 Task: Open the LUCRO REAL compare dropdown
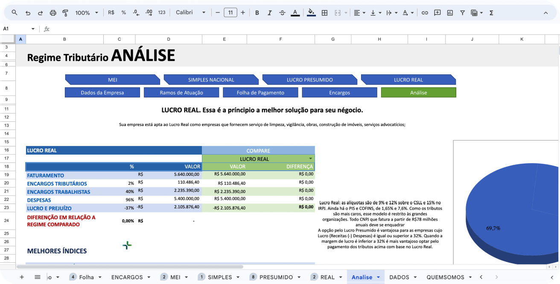click(311, 159)
